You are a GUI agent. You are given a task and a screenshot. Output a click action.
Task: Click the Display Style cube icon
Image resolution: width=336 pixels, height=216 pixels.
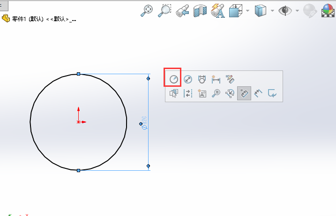[x=261, y=11]
